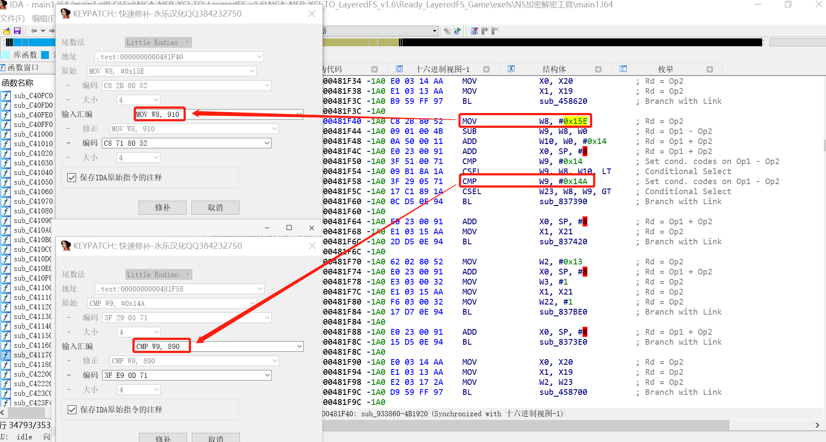This screenshot has height=442, width=826.
Task: Close the 十六进制视图-1 tab with its X
Action: point(486,69)
